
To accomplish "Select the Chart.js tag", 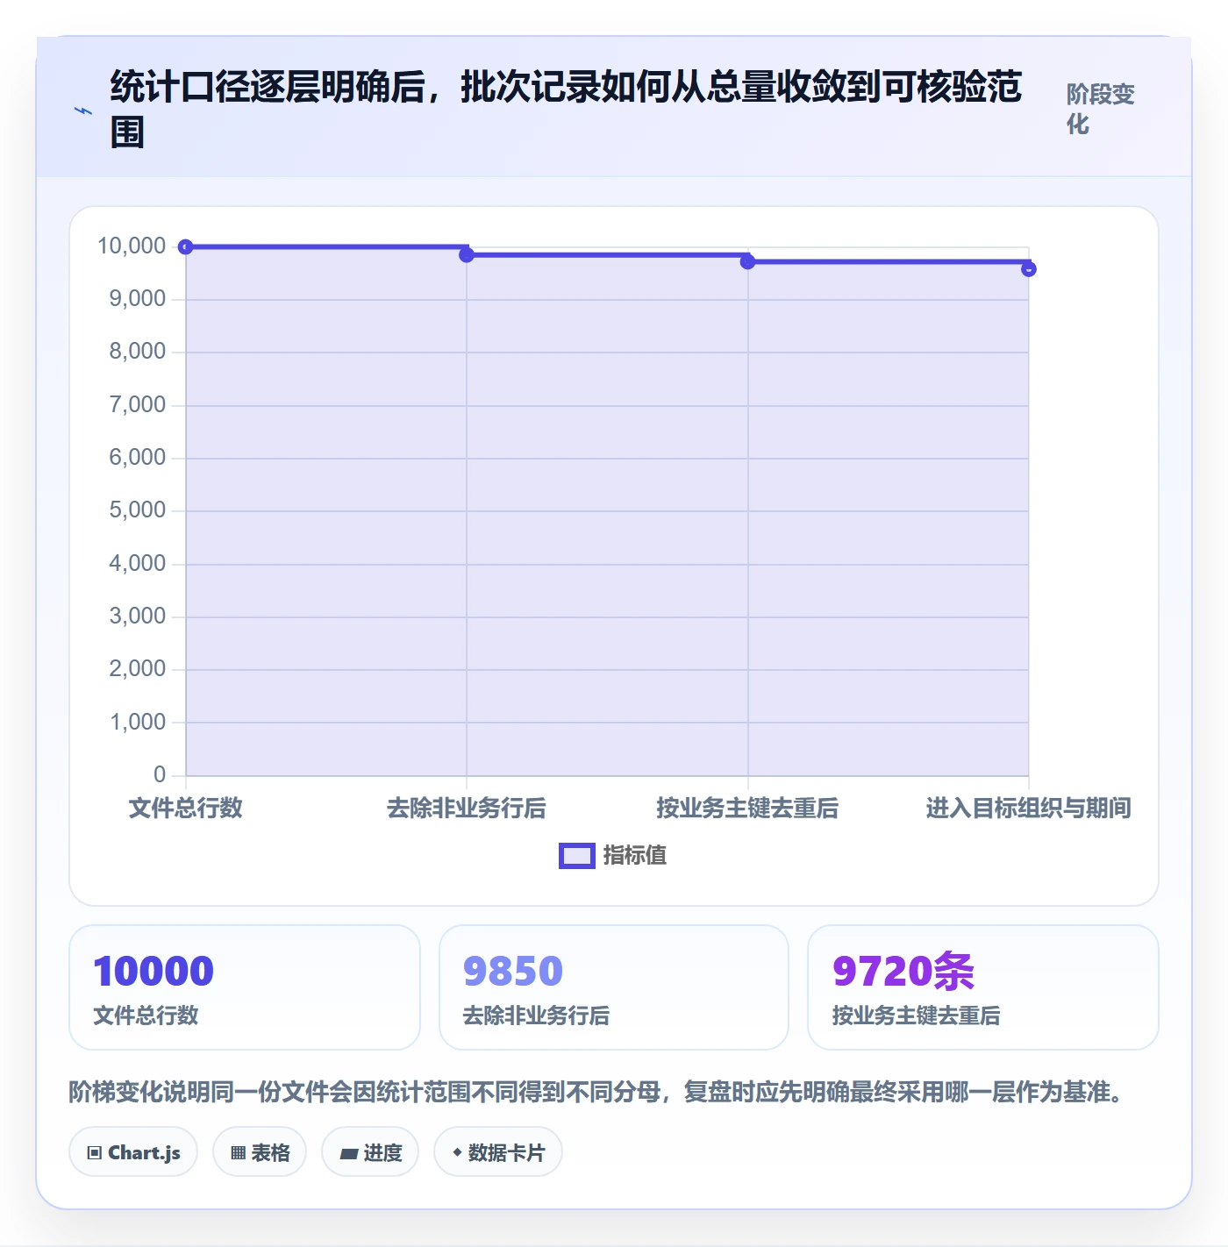I will pos(133,1152).
